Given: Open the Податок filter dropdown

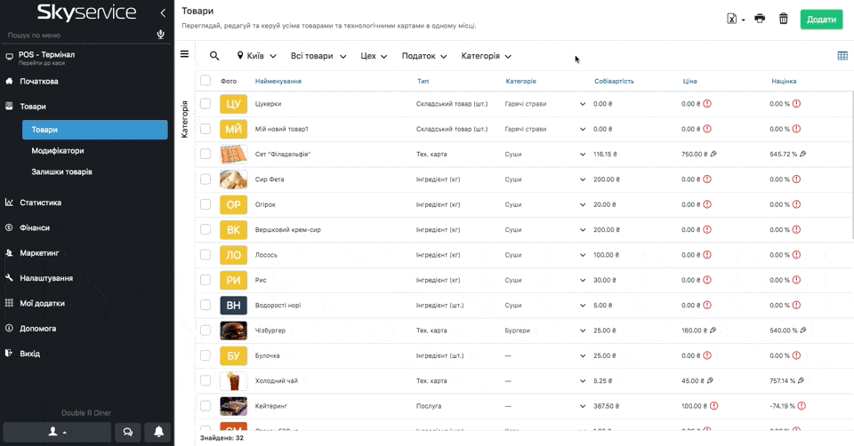Looking at the screenshot, I should click(423, 56).
